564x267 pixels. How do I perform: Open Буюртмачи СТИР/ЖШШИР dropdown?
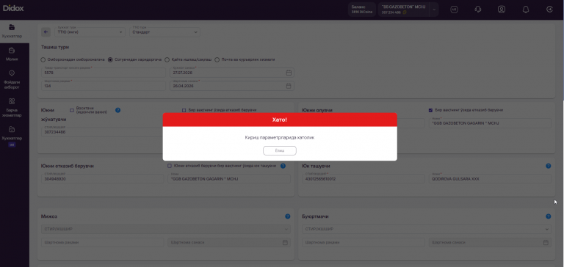(x=427, y=229)
